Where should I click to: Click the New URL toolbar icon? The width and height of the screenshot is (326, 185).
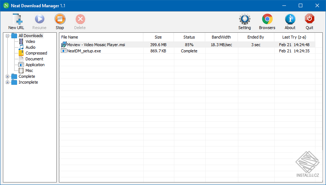16,20
